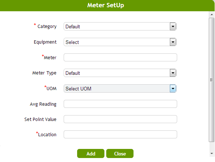
Task: Expand the Equipment dropdown arrow
Action: [173, 42]
